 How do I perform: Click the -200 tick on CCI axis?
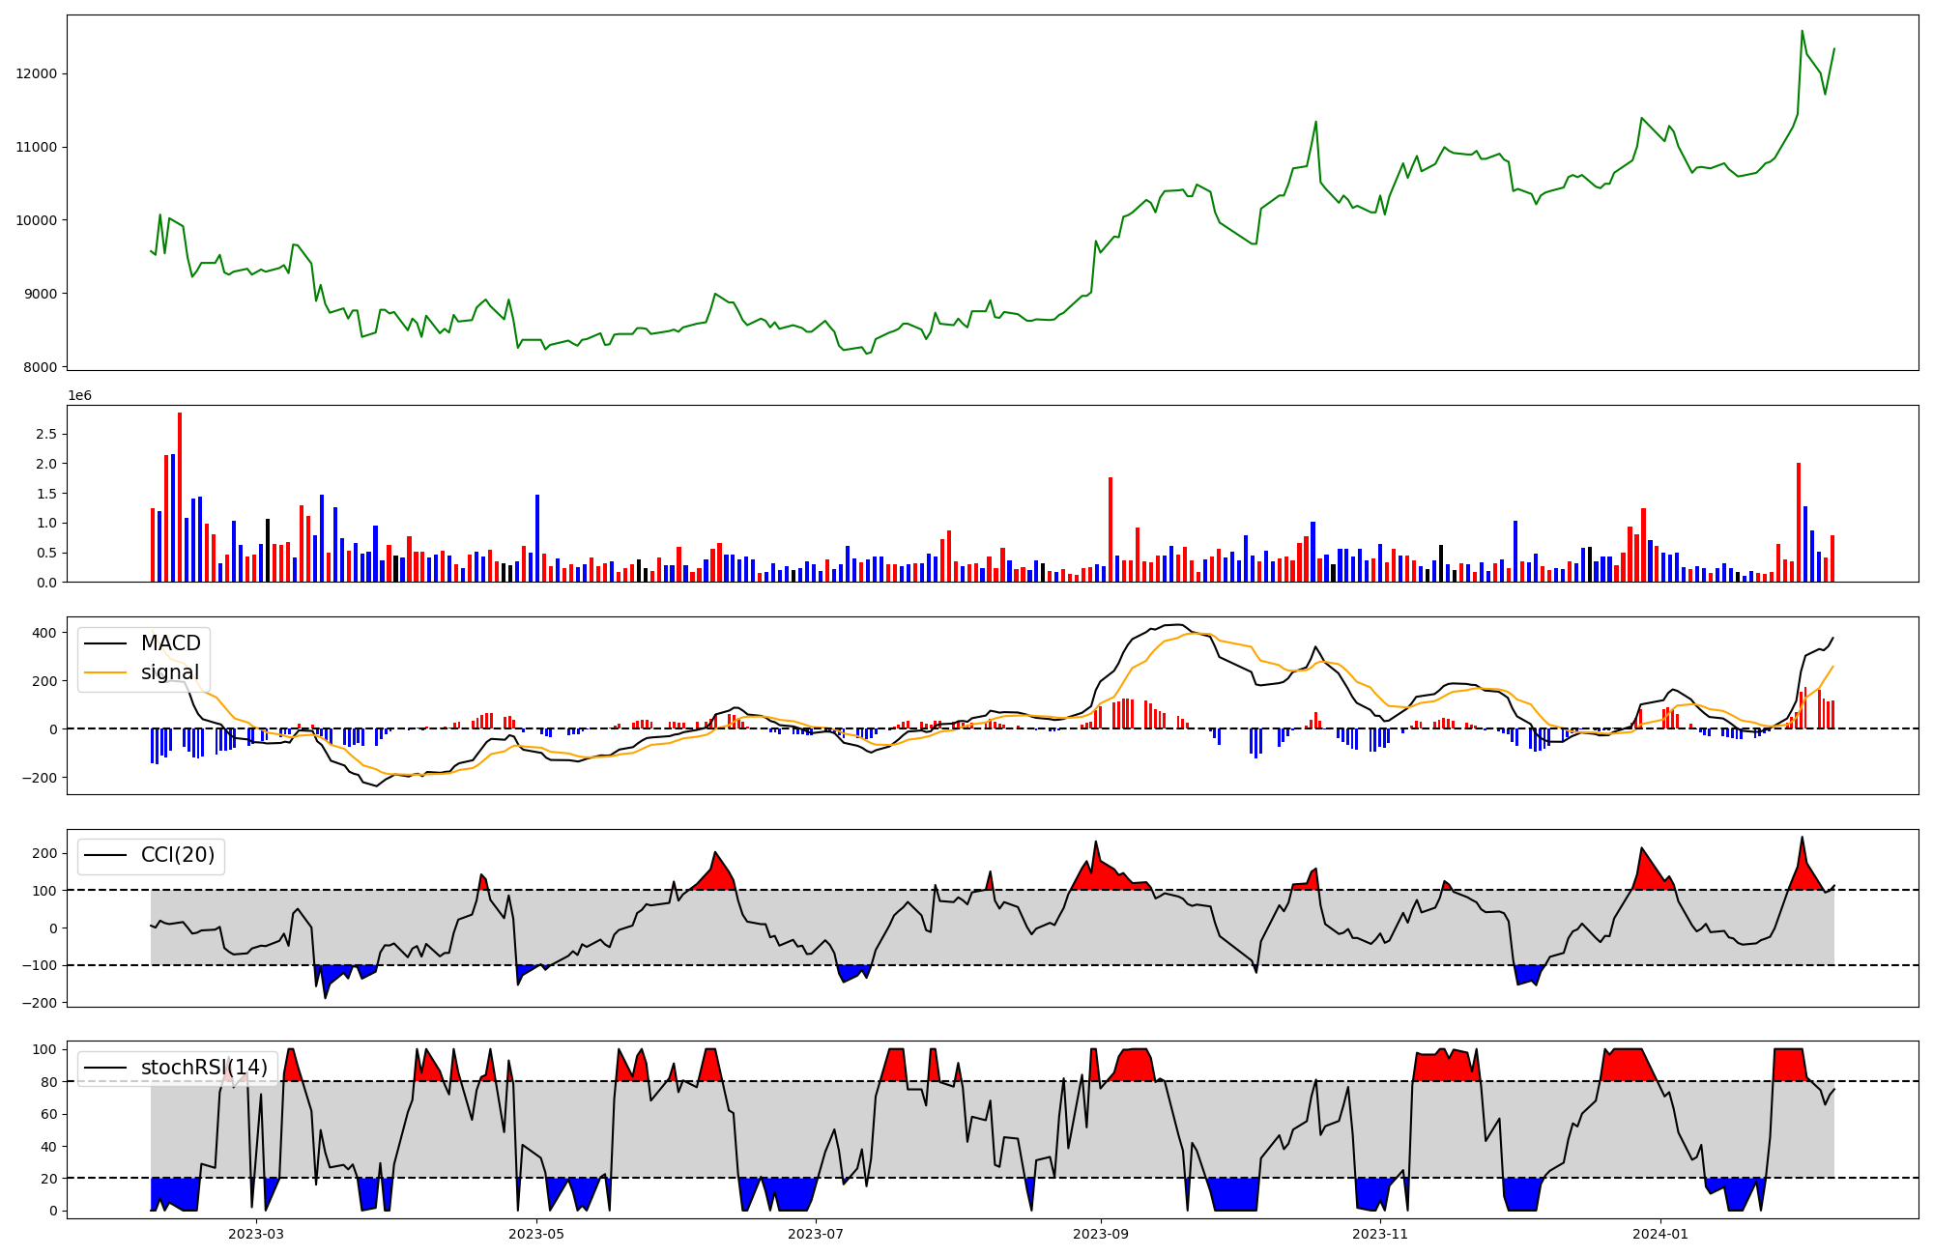40,1003
